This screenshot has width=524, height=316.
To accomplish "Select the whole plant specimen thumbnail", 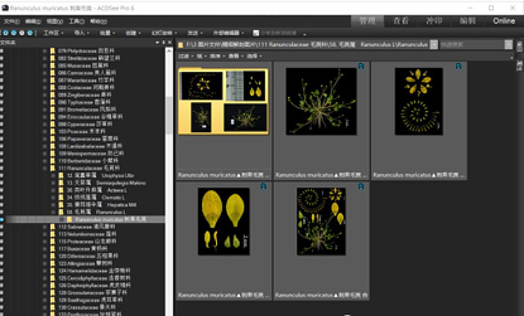I will pos(321,101).
